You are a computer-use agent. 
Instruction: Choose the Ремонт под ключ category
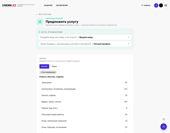point(85,108)
